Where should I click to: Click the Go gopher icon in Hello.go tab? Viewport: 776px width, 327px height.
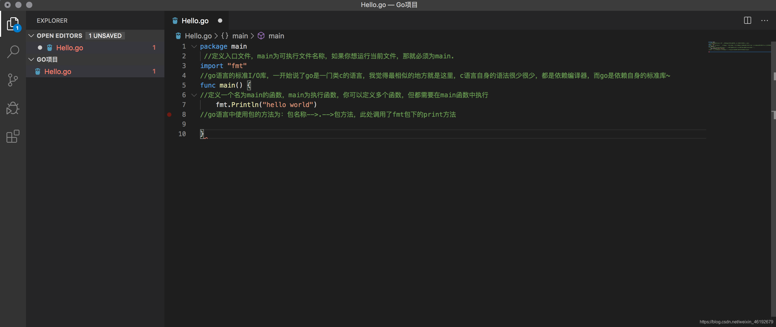pos(175,21)
